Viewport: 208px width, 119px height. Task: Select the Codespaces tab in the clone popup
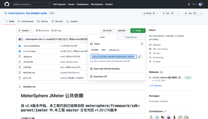click(131, 37)
